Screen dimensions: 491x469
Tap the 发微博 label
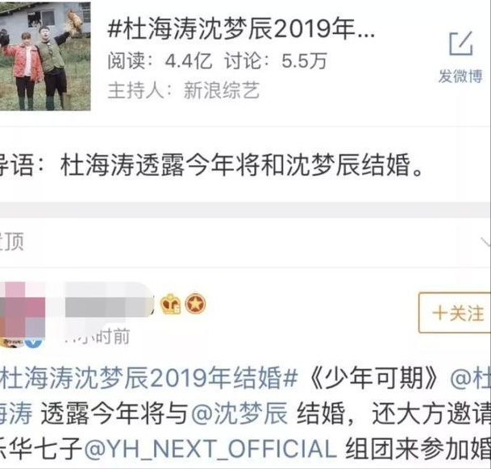460,76
